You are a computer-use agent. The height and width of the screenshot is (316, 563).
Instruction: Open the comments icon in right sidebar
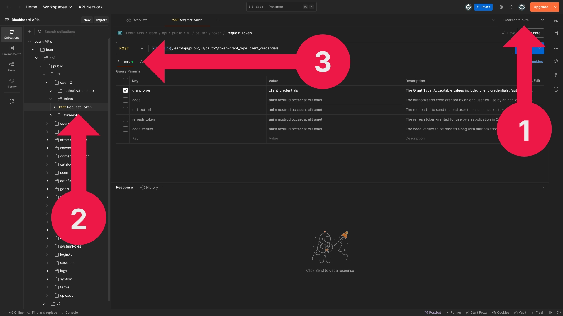click(x=556, y=47)
